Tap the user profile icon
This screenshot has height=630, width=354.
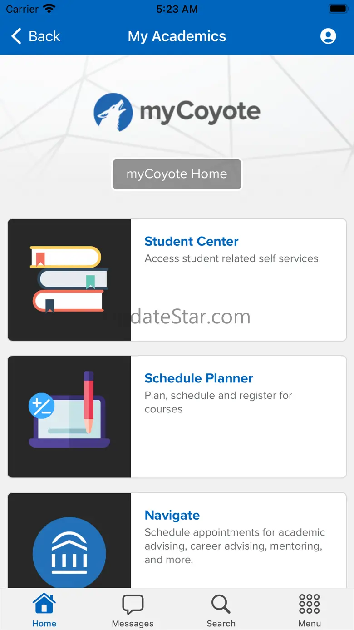tap(328, 36)
